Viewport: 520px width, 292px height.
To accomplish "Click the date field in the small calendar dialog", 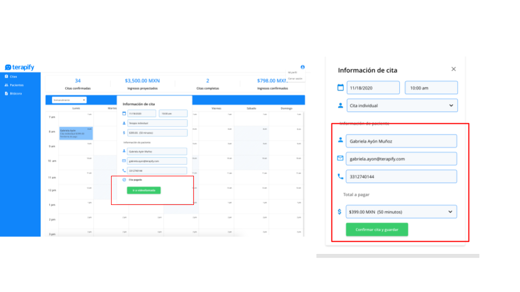I will (x=141, y=114).
